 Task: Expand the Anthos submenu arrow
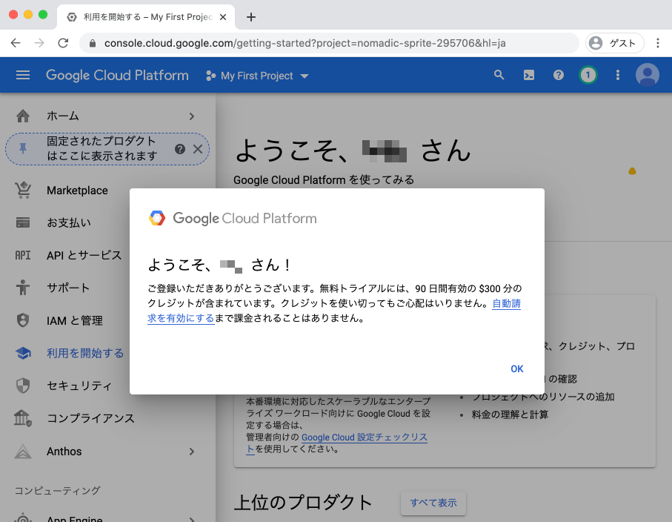pyautogui.click(x=192, y=452)
